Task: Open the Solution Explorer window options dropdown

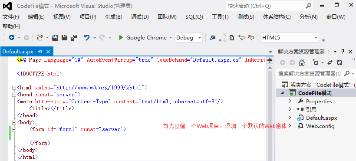Action: 336,52
